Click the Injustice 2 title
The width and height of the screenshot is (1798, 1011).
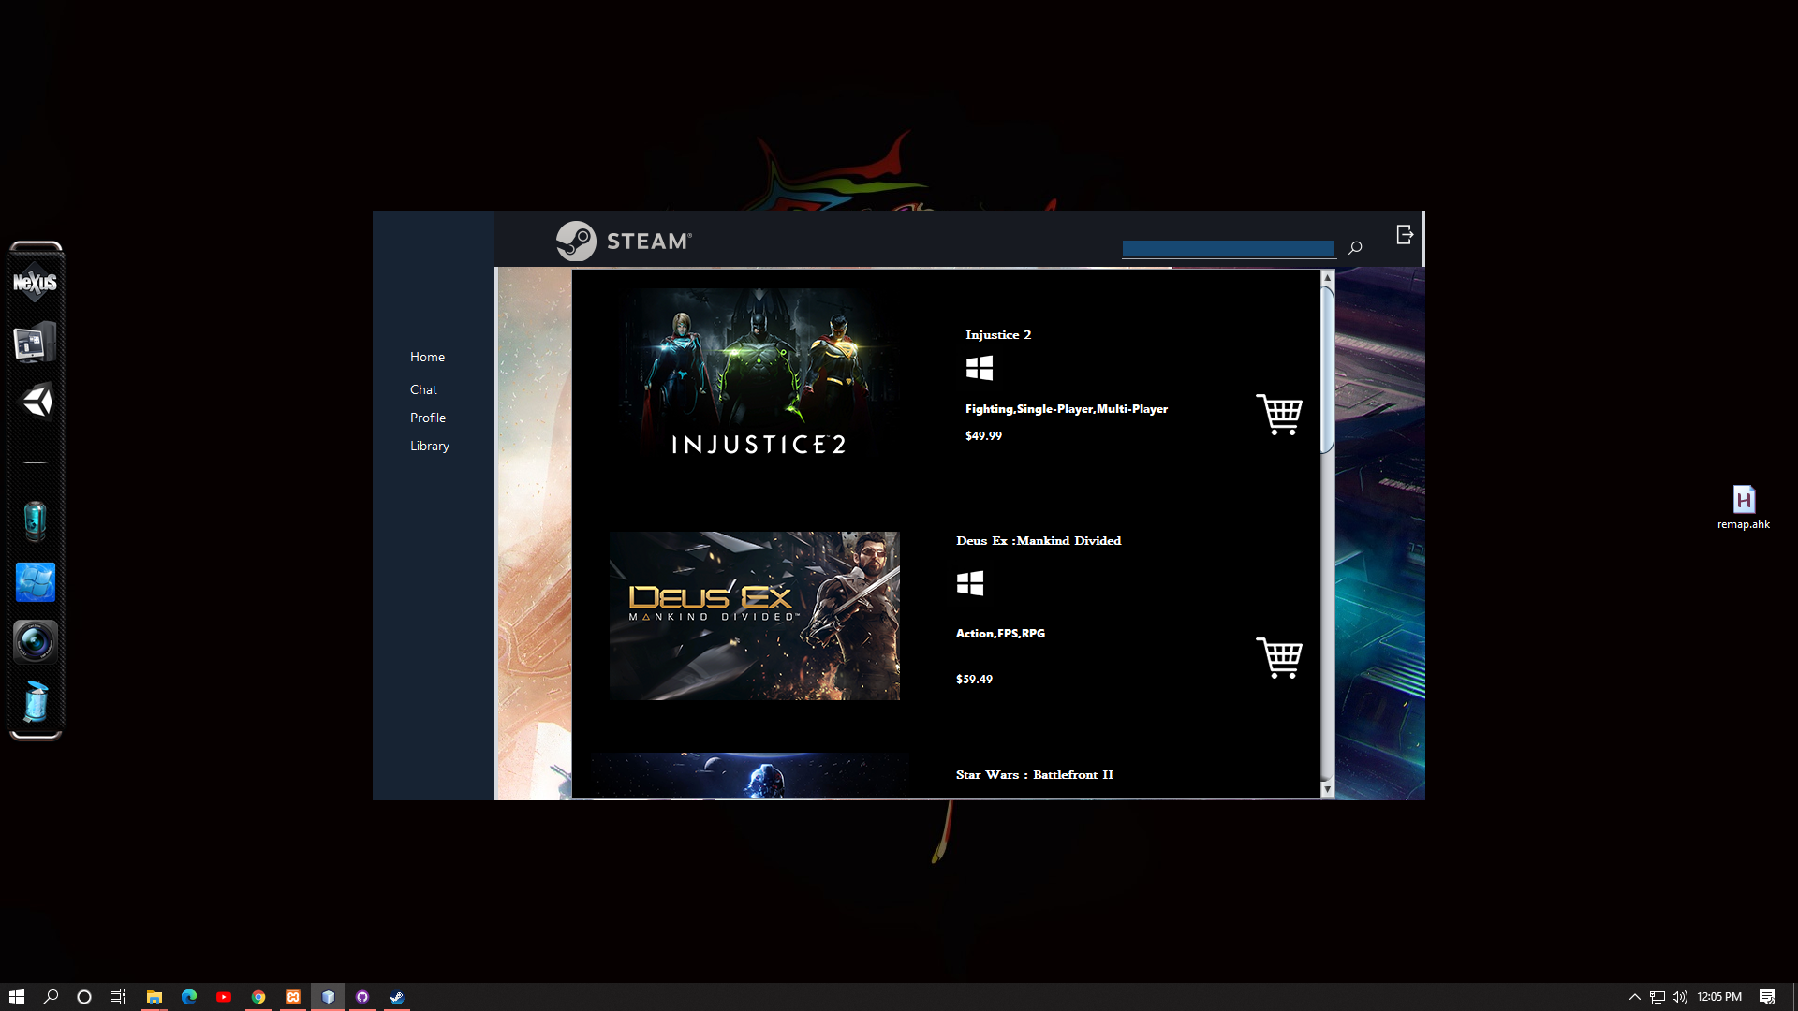tap(998, 335)
